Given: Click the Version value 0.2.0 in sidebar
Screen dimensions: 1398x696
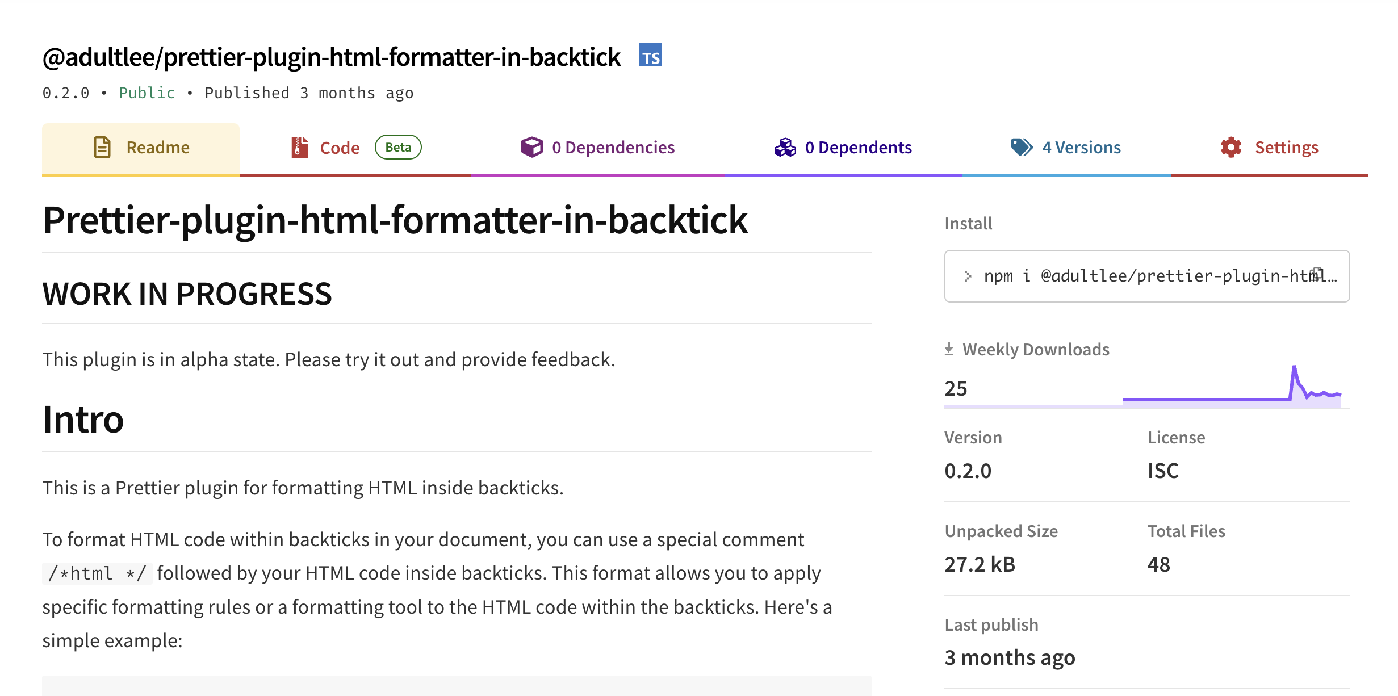Looking at the screenshot, I should click(968, 471).
